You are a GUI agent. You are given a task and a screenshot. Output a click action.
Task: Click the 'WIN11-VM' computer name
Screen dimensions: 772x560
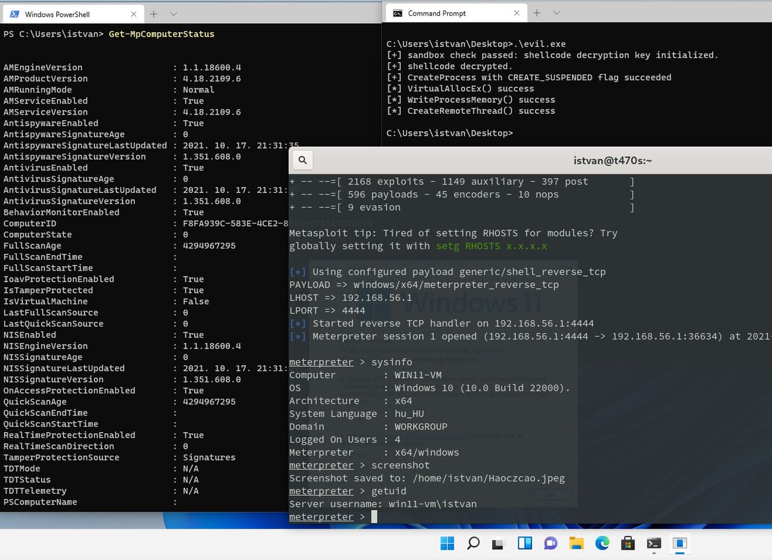(418, 375)
